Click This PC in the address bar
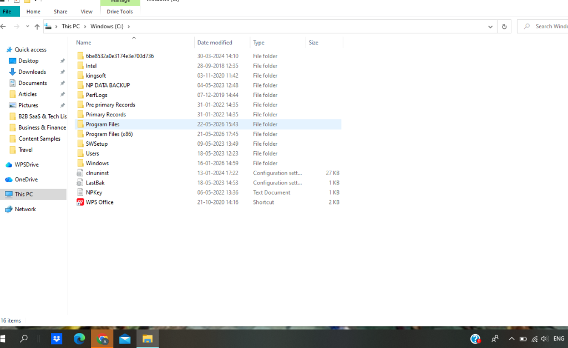This screenshot has height=348, width=568. pyautogui.click(x=70, y=27)
